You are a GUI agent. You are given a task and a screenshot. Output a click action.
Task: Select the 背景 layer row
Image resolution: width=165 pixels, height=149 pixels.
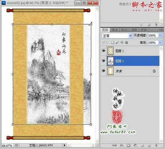tap(130, 71)
